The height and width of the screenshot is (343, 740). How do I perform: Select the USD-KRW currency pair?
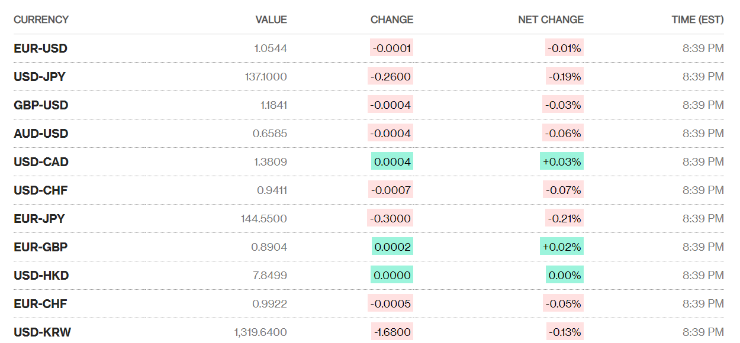42,332
